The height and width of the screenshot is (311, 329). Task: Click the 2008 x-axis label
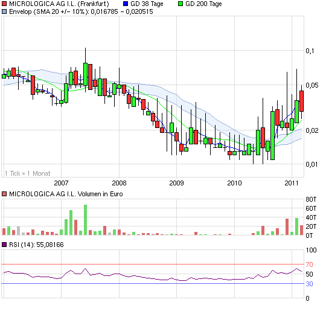pyautogui.click(x=119, y=183)
